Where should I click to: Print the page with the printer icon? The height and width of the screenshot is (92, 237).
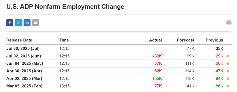[x=229, y=23]
